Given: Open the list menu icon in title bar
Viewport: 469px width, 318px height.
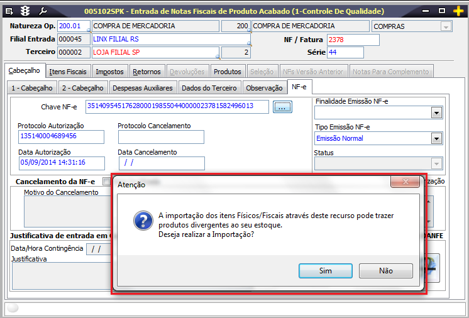Looking at the screenshot, I should [9, 12].
